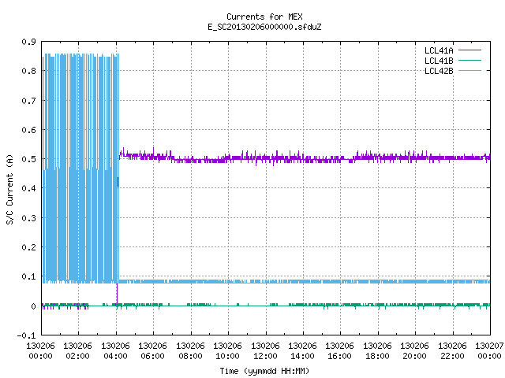Click the x-axis tick 130206 08:00
Screen dimensions: 505x378
coord(190,350)
